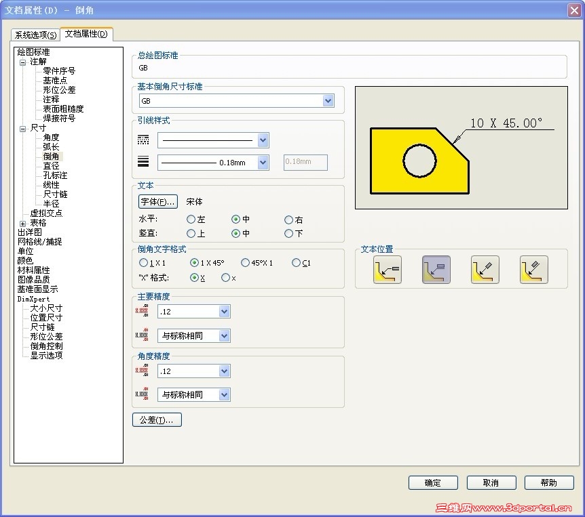Select uppercase X format radio
This screenshot has height=517, width=585.
click(x=194, y=278)
